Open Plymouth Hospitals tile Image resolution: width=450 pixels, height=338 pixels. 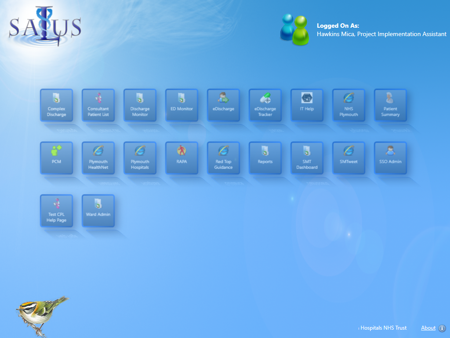(140, 158)
